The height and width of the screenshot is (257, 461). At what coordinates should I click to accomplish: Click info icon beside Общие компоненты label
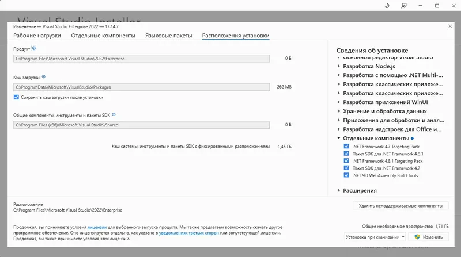tap(114, 115)
